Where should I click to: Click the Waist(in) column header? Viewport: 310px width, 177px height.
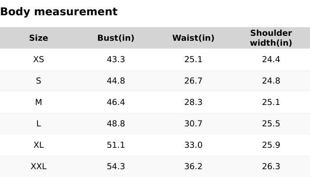coord(193,38)
